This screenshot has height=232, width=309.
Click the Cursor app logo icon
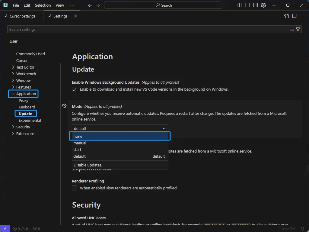pyautogui.click(x=5, y=5)
